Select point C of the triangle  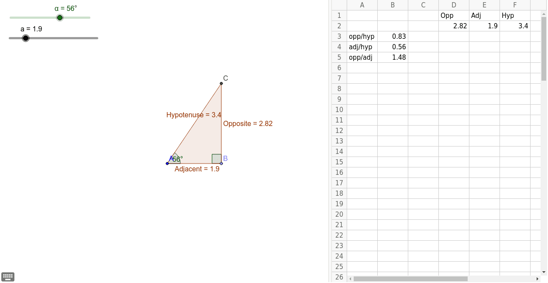221,83
